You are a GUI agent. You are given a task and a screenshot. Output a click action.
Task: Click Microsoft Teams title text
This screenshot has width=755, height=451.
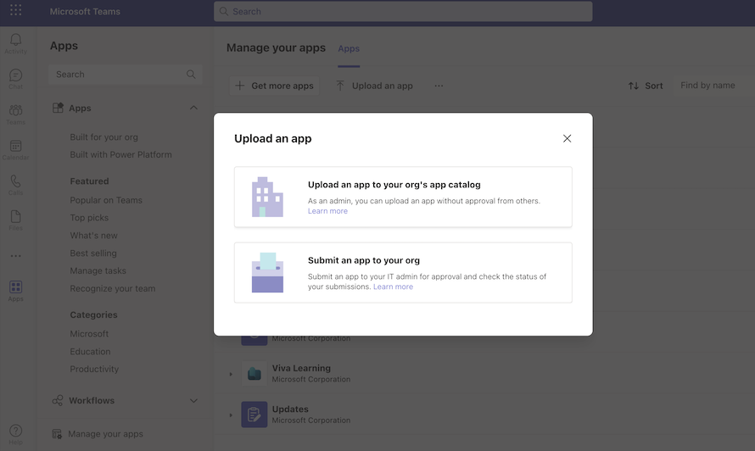(x=85, y=11)
